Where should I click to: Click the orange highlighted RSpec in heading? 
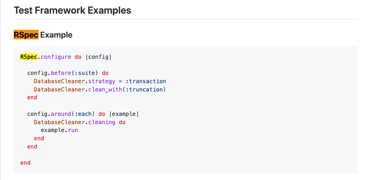tap(26, 35)
